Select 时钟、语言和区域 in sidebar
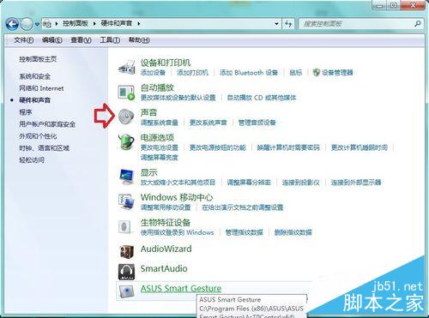 tap(44, 148)
